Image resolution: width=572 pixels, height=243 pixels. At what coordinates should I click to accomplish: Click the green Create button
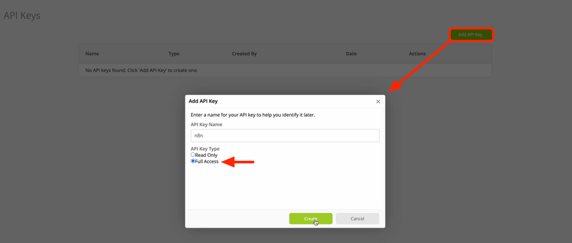coord(311,218)
